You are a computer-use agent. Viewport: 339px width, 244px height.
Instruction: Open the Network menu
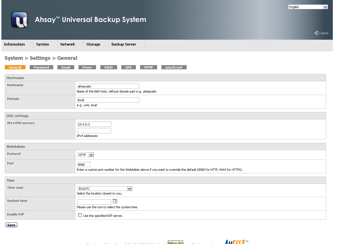coord(68,44)
